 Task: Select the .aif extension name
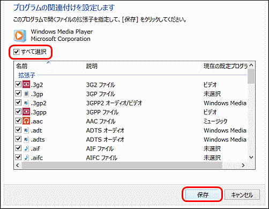[35, 148]
